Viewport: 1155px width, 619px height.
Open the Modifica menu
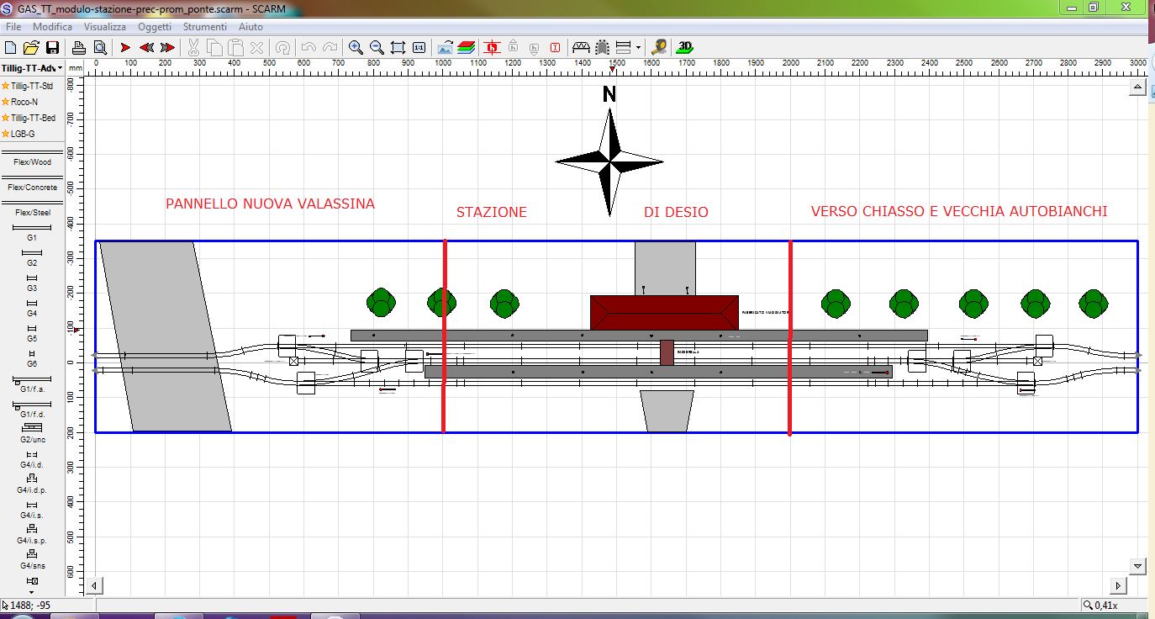[52, 27]
